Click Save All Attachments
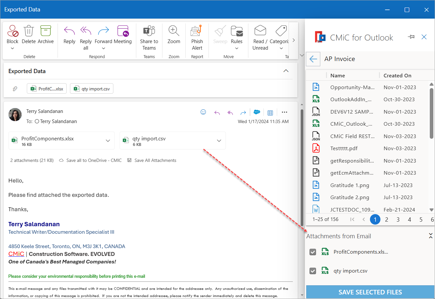 (152, 160)
